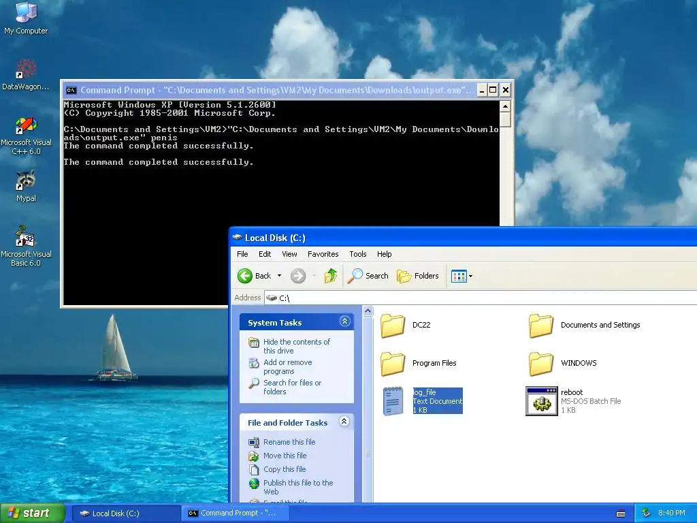Click the Add or remove programs icon

[x=254, y=364]
